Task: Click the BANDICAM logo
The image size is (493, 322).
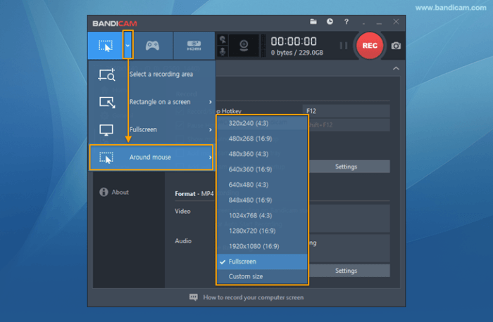Action: click(x=115, y=23)
